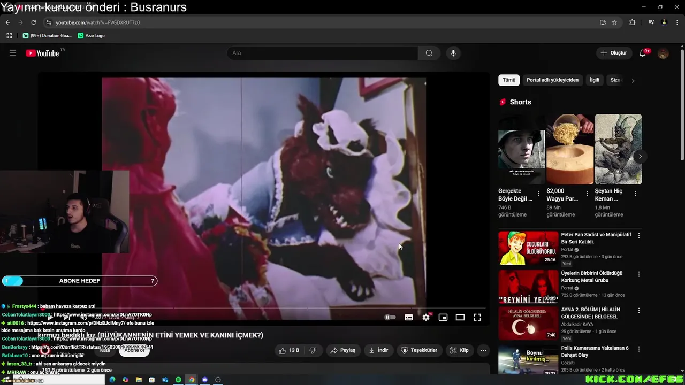Download video with İndir button

coord(378,350)
